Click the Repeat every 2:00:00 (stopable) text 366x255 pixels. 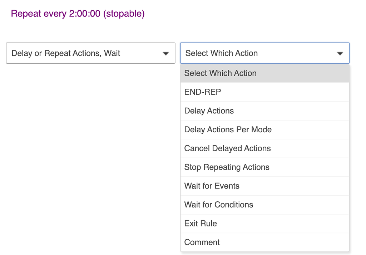(x=78, y=14)
